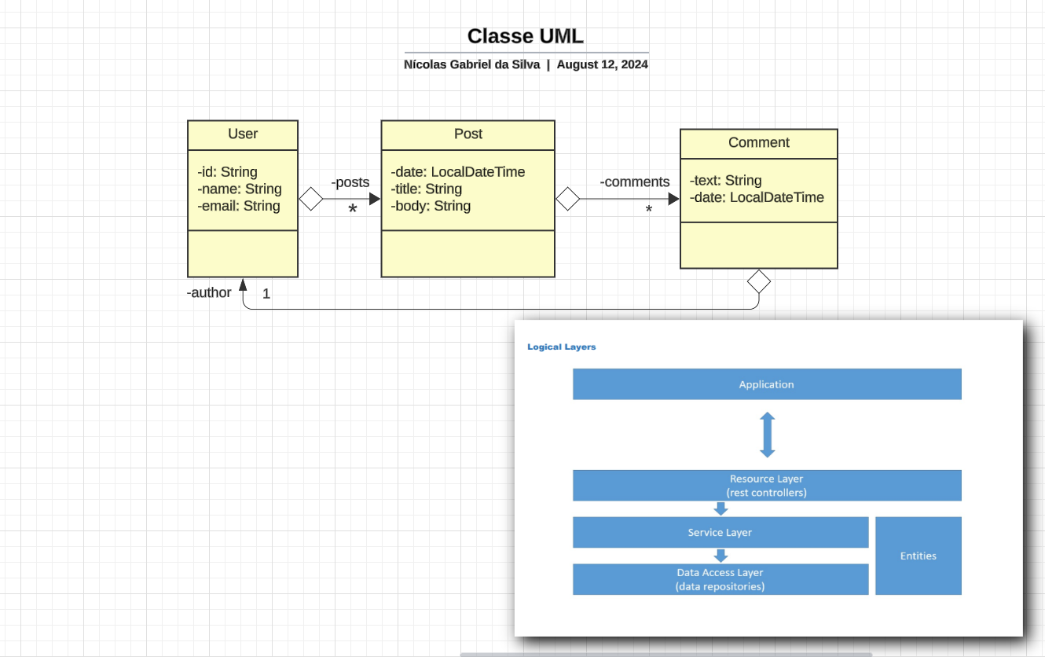Screen dimensions: 1045x657
Task: Click the horizontal scrollbar at the bottom
Action: (x=666, y=654)
